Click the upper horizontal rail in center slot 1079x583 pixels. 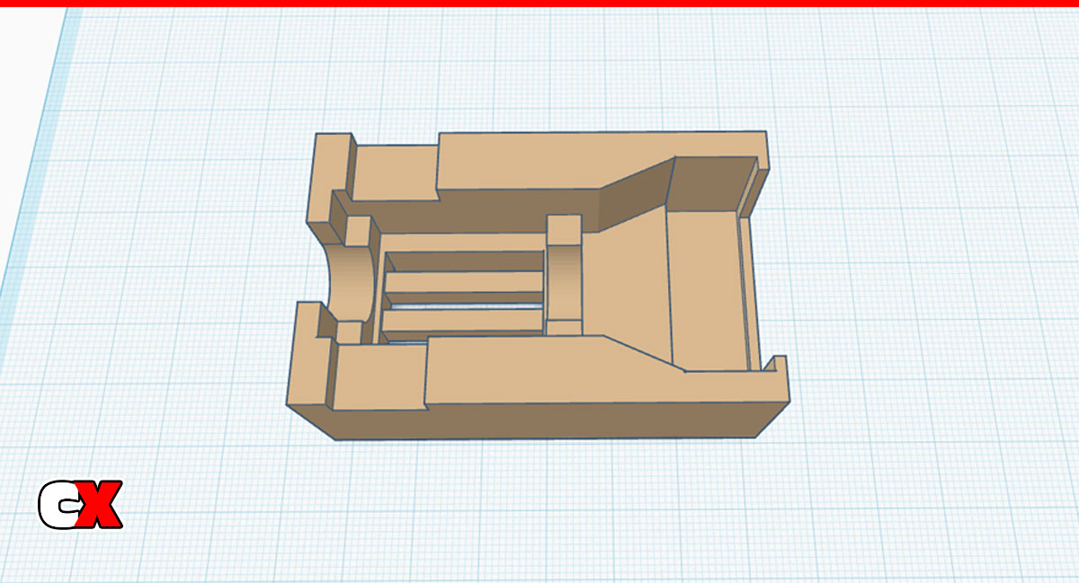click(x=464, y=283)
